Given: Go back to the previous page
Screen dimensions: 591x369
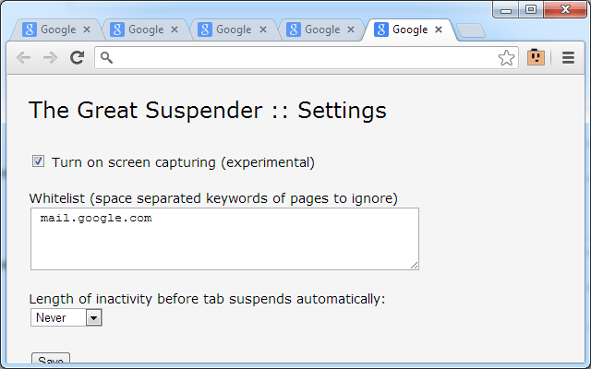Looking at the screenshot, I should point(24,57).
